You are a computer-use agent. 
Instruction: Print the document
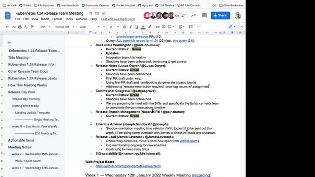(20, 27)
